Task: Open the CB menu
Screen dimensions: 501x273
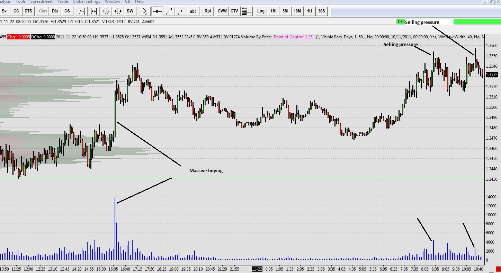Action: coord(127,2)
